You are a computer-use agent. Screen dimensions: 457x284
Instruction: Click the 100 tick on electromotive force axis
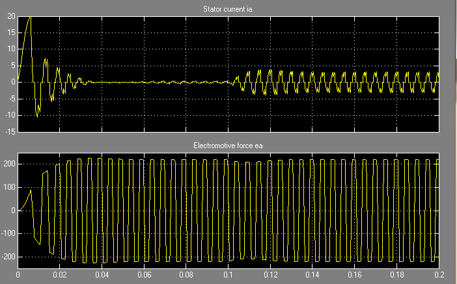10,187
